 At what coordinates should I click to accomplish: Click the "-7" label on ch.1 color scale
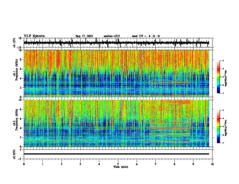pyautogui.click(x=223, y=93)
